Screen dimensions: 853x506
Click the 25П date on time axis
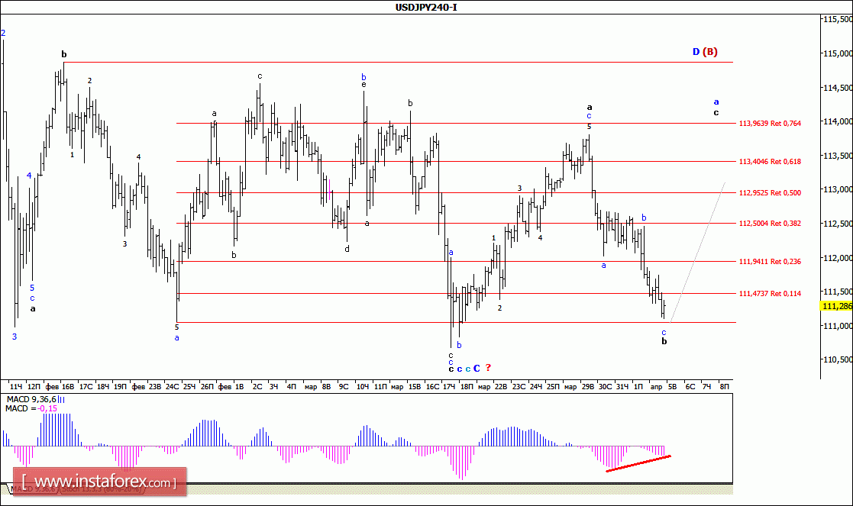(553, 386)
